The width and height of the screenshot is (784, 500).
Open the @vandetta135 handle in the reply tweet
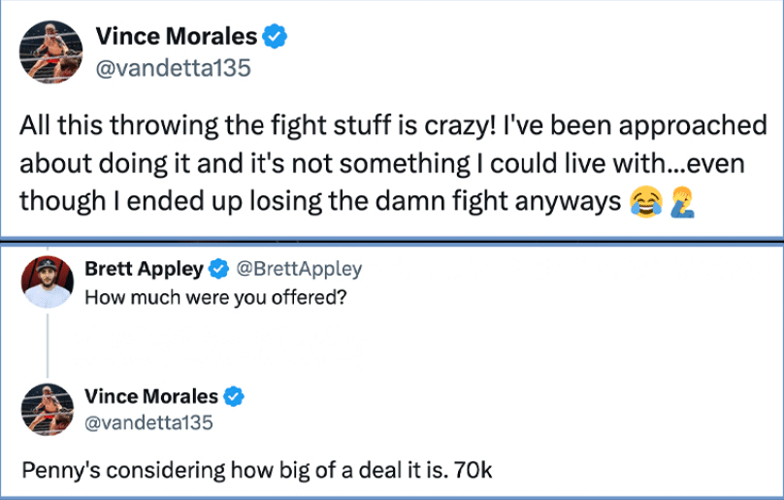[148, 422]
